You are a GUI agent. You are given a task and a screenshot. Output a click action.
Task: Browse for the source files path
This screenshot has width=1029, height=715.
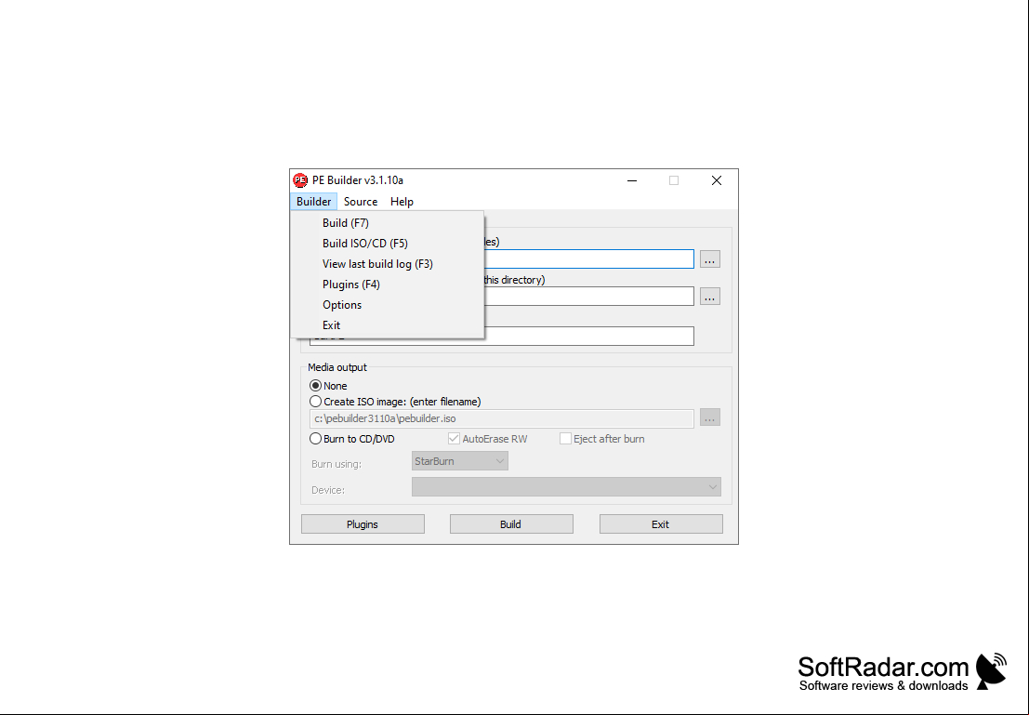[709, 259]
